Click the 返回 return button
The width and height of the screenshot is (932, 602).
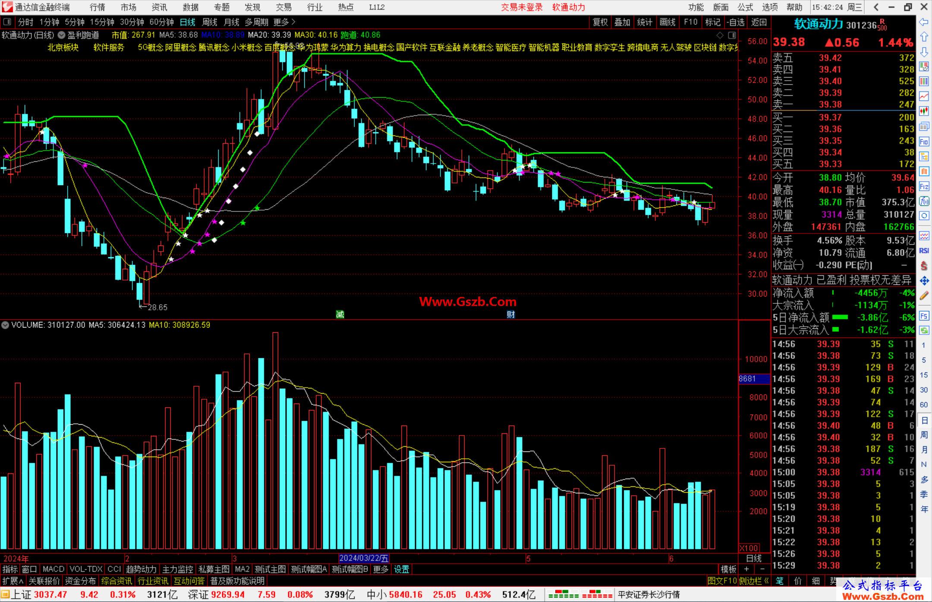[x=759, y=22]
